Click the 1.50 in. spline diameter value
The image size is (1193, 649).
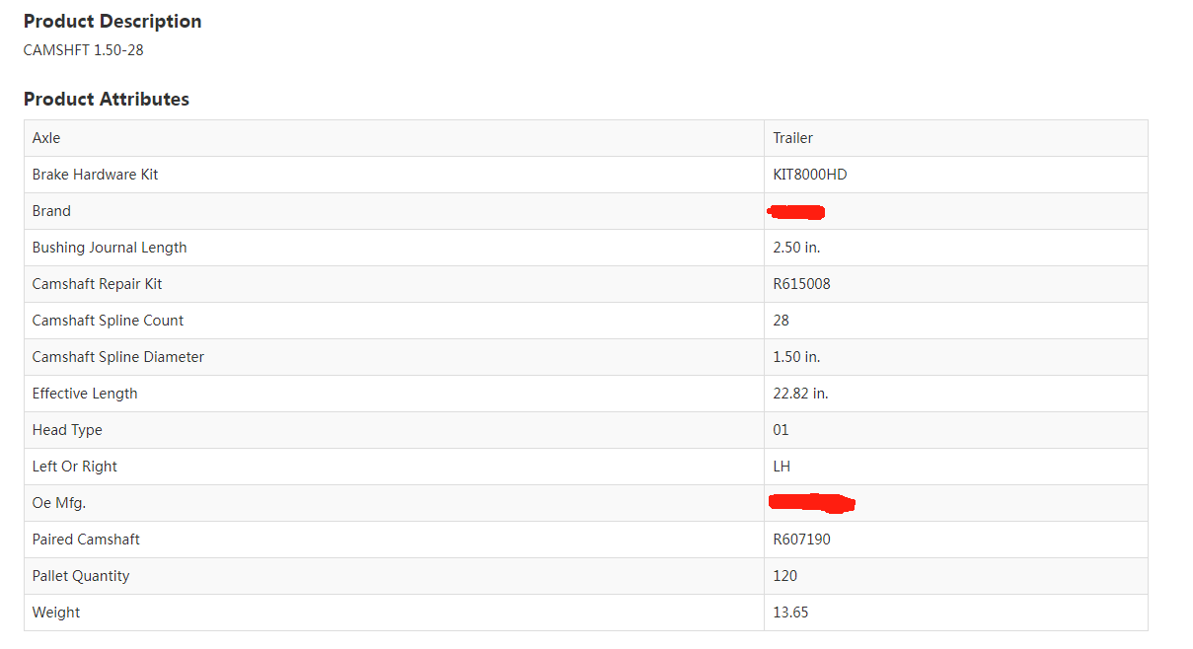pyautogui.click(x=796, y=357)
